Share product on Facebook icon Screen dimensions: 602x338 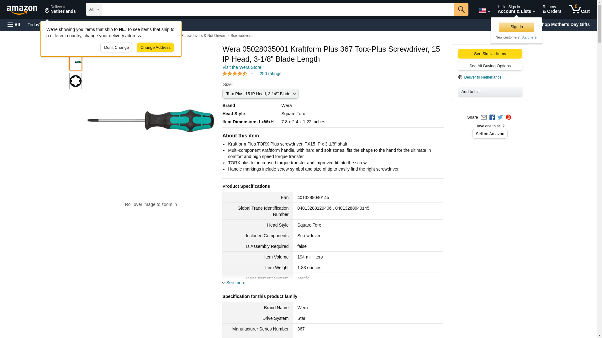click(x=492, y=117)
